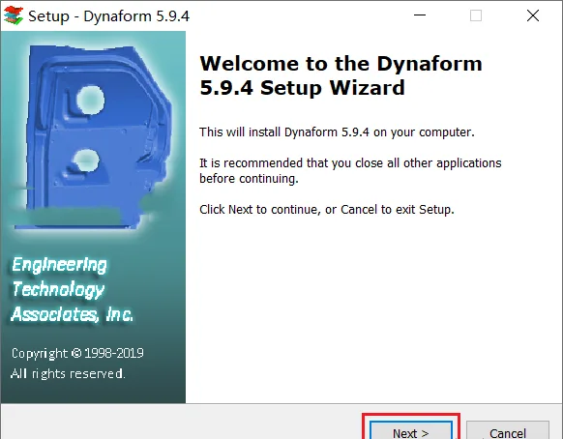The height and width of the screenshot is (439, 563).
Task: Click the Copyright 1998-2019 notice
Action: pos(77,353)
